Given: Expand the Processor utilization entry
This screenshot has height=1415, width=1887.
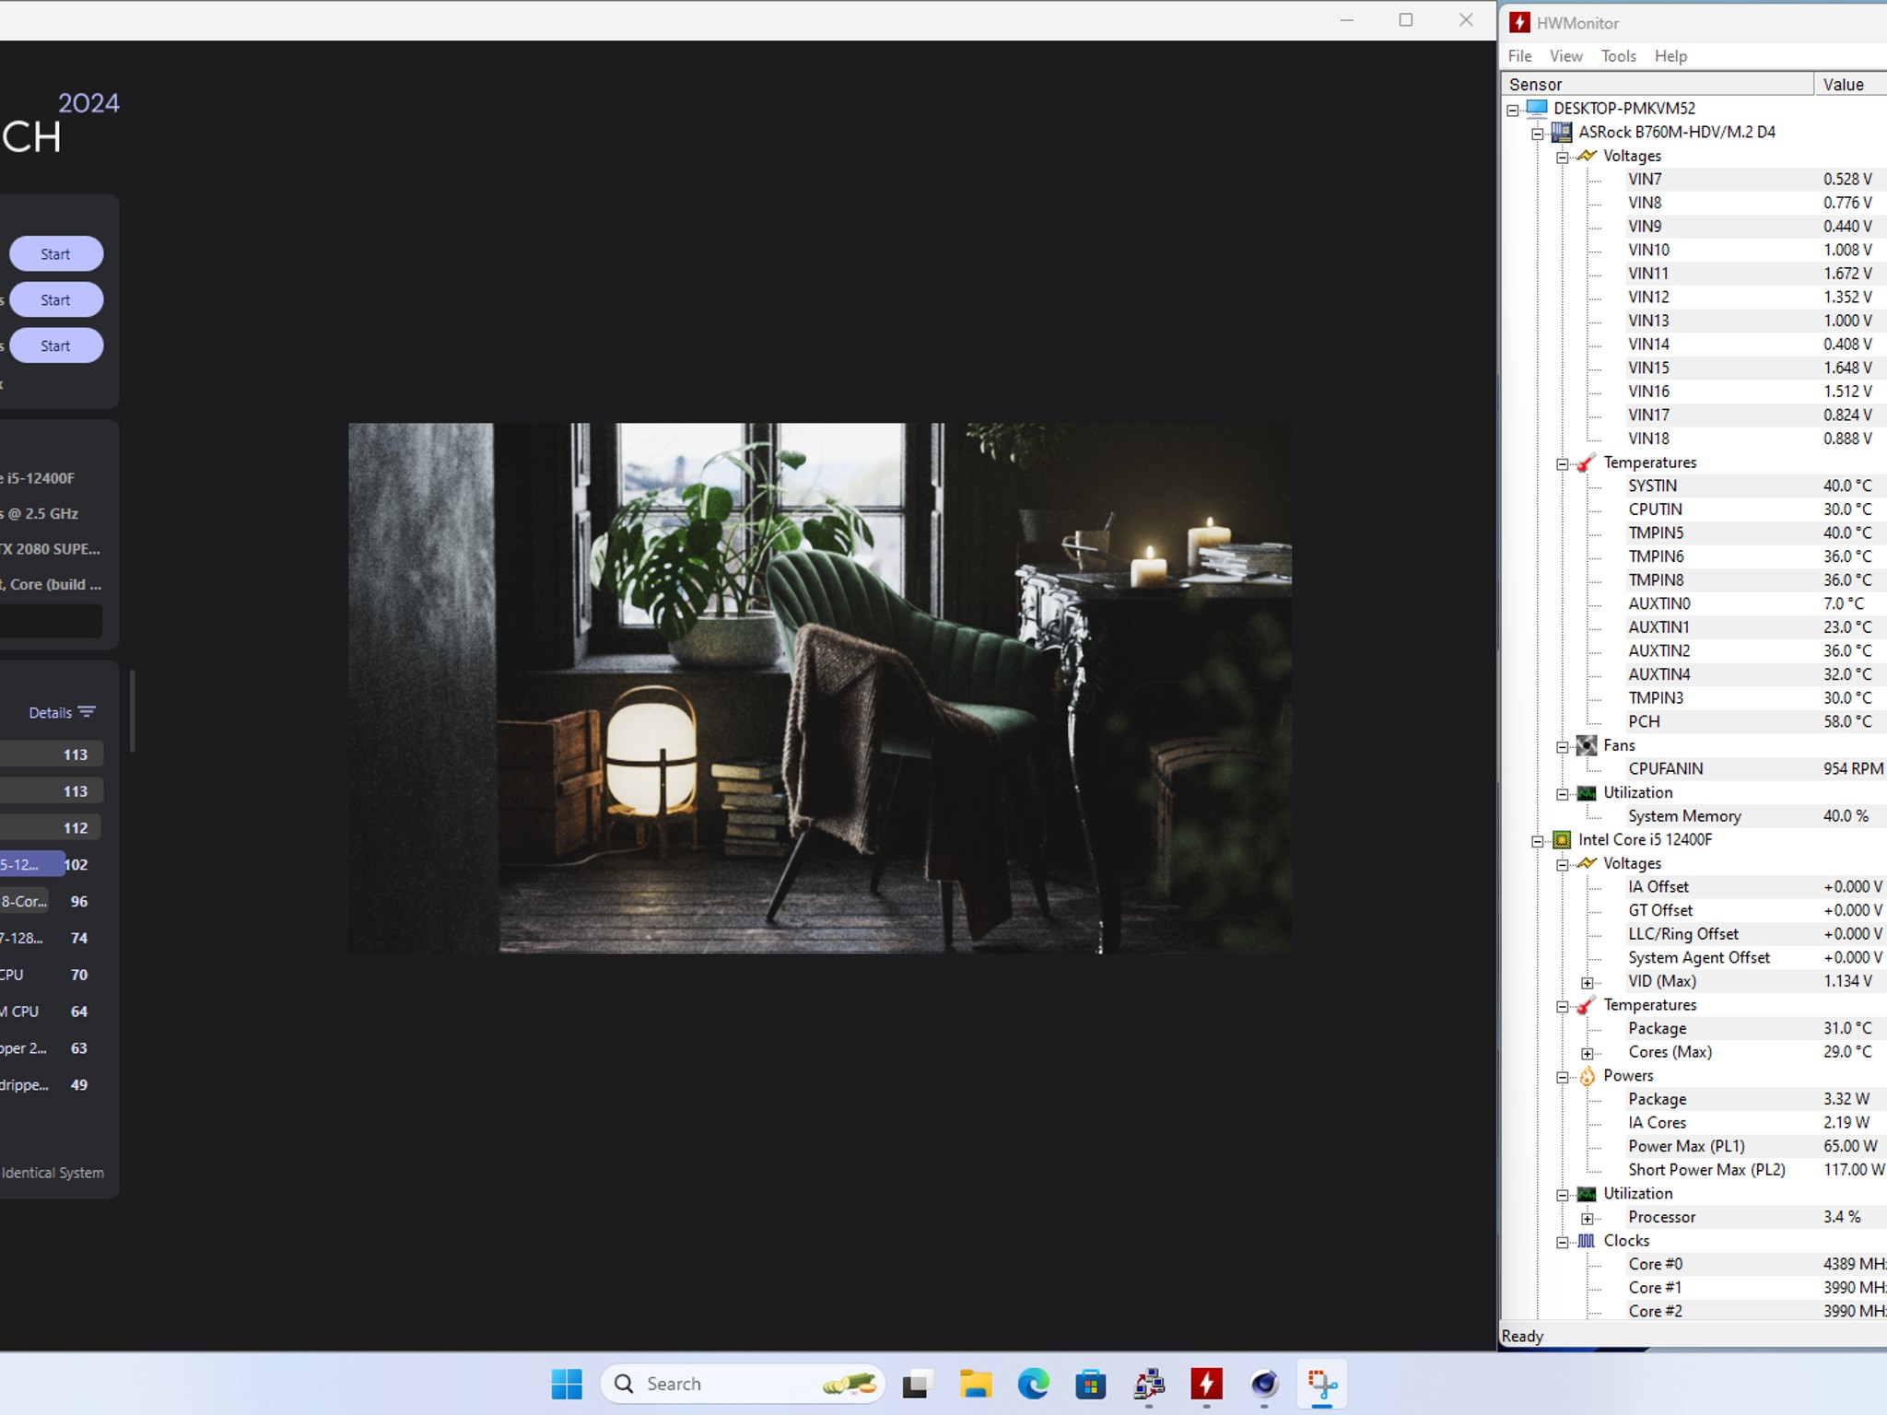Looking at the screenshot, I should [x=1588, y=1219].
